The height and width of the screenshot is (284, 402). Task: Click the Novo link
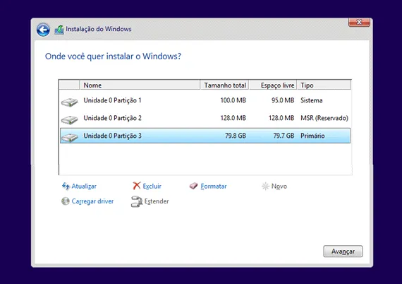(279, 187)
